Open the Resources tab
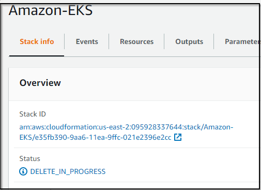Image resolution: width=261 pixels, height=190 pixels. point(136,41)
